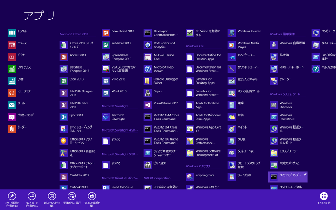Viewport: 336px width, 210px height.
Task: Open Windows Journal
Action: [244, 33]
